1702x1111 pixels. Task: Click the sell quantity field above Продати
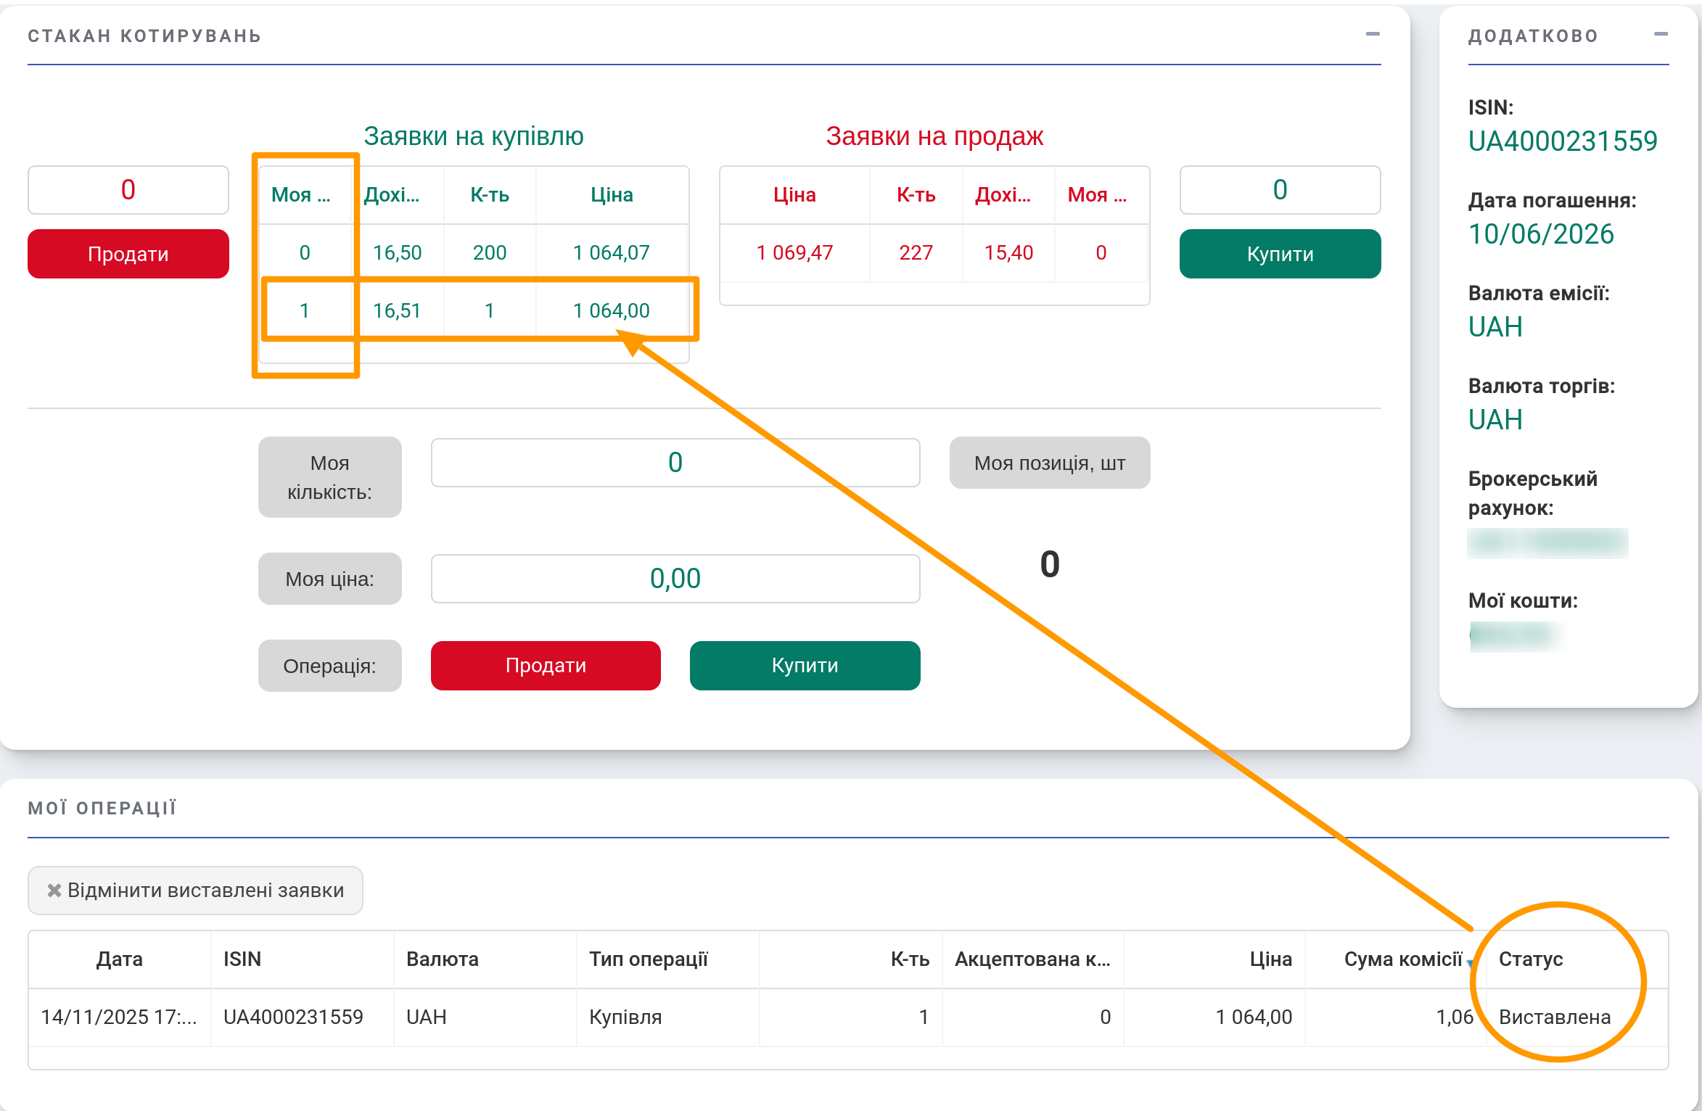coord(128,190)
